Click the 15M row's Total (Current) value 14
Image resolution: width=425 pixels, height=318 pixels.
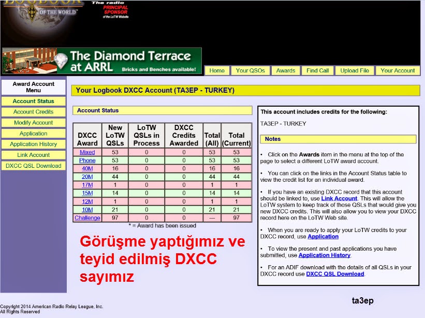click(237, 193)
